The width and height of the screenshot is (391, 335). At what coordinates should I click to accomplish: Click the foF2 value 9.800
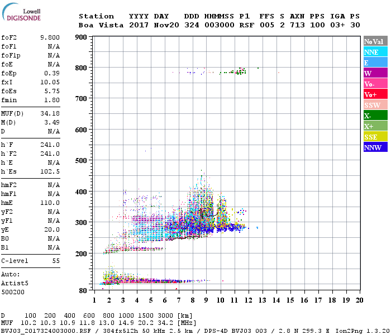50,37
